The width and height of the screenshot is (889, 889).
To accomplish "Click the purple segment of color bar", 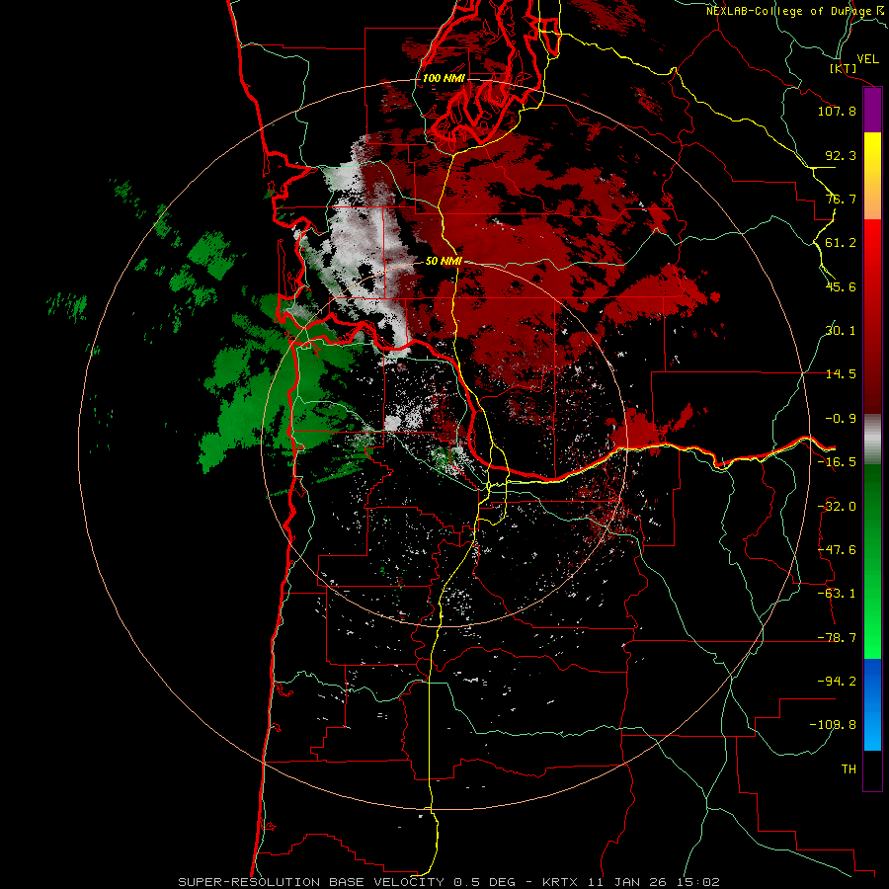I will 872,111.
